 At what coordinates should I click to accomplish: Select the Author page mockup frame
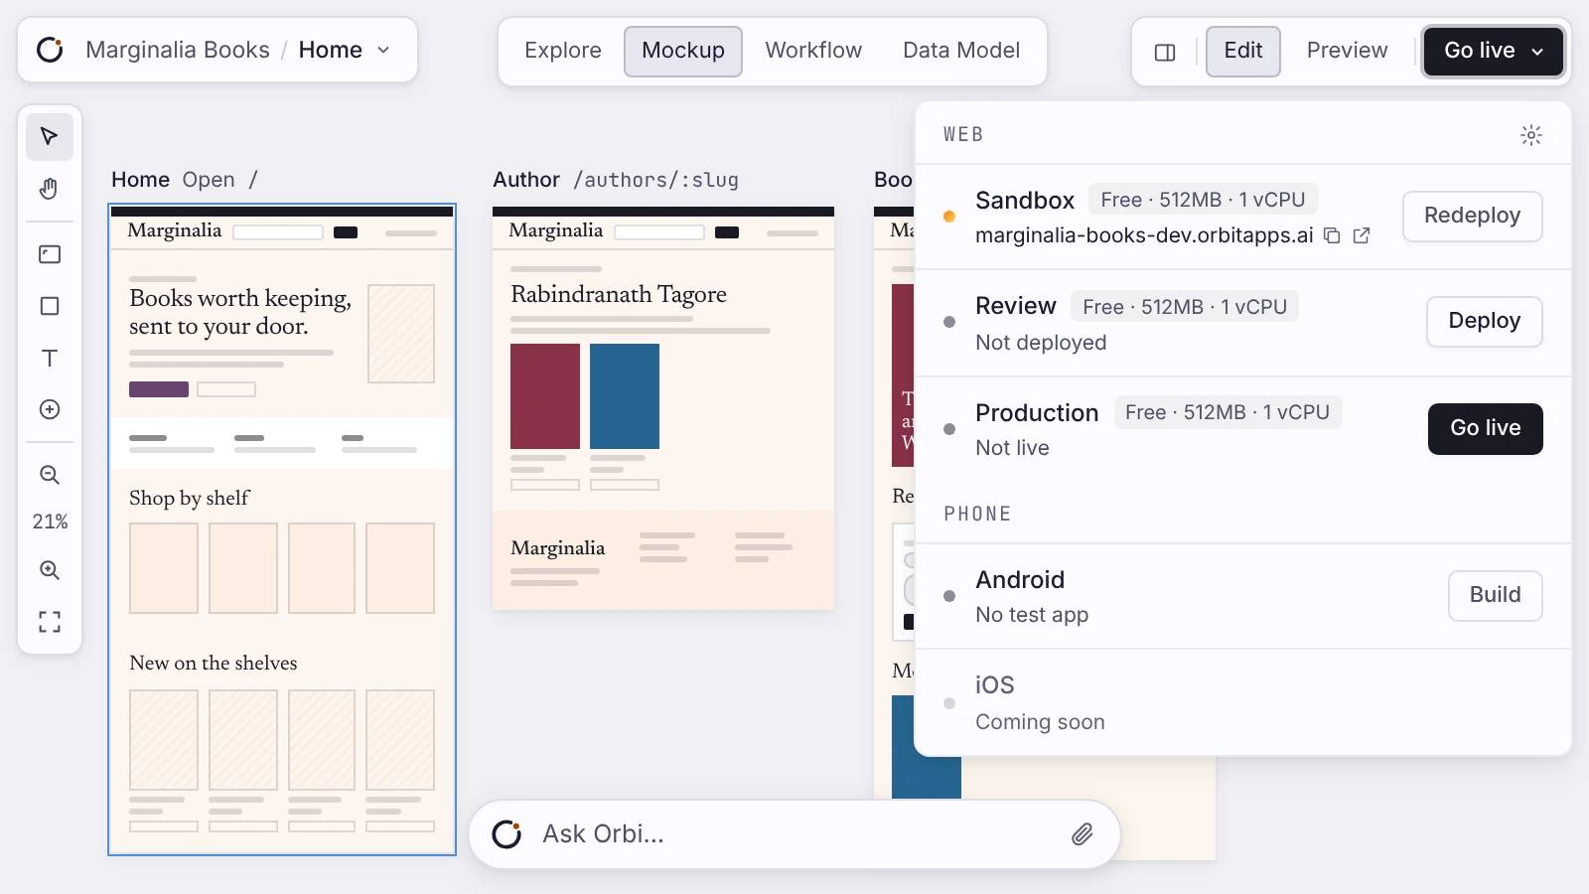click(x=663, y=408)
